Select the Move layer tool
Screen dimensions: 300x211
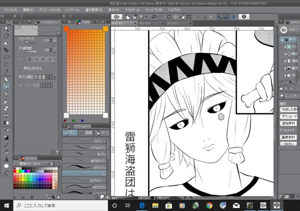point(6,50)
